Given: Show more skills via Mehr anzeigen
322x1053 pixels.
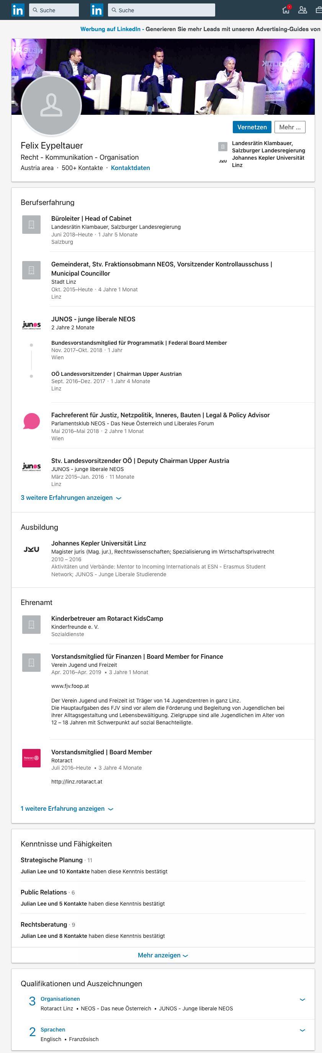Looking at the screenshot, I should pos(163,955).
